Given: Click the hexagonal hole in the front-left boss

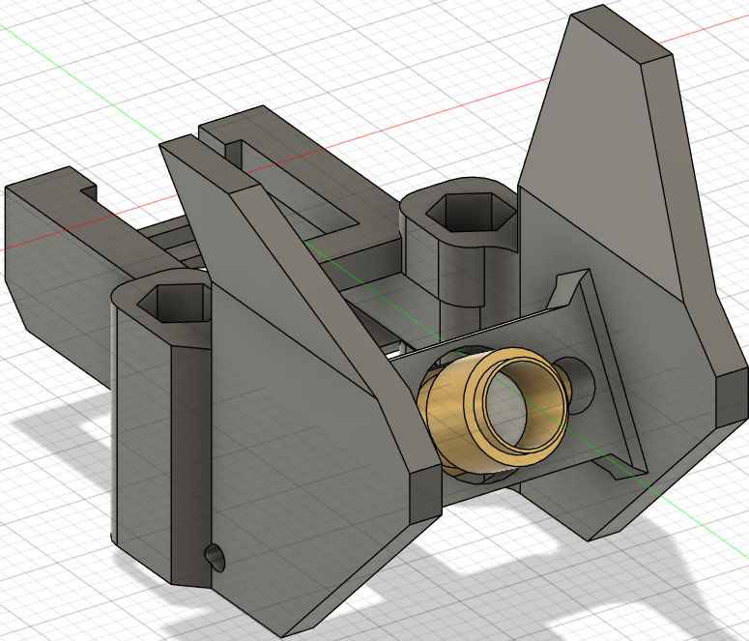Looking at the screenshot, I should coord(174,304).
